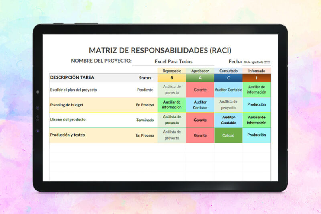Click the blue C column header
The image size is (321, 214).
[228, 78]
